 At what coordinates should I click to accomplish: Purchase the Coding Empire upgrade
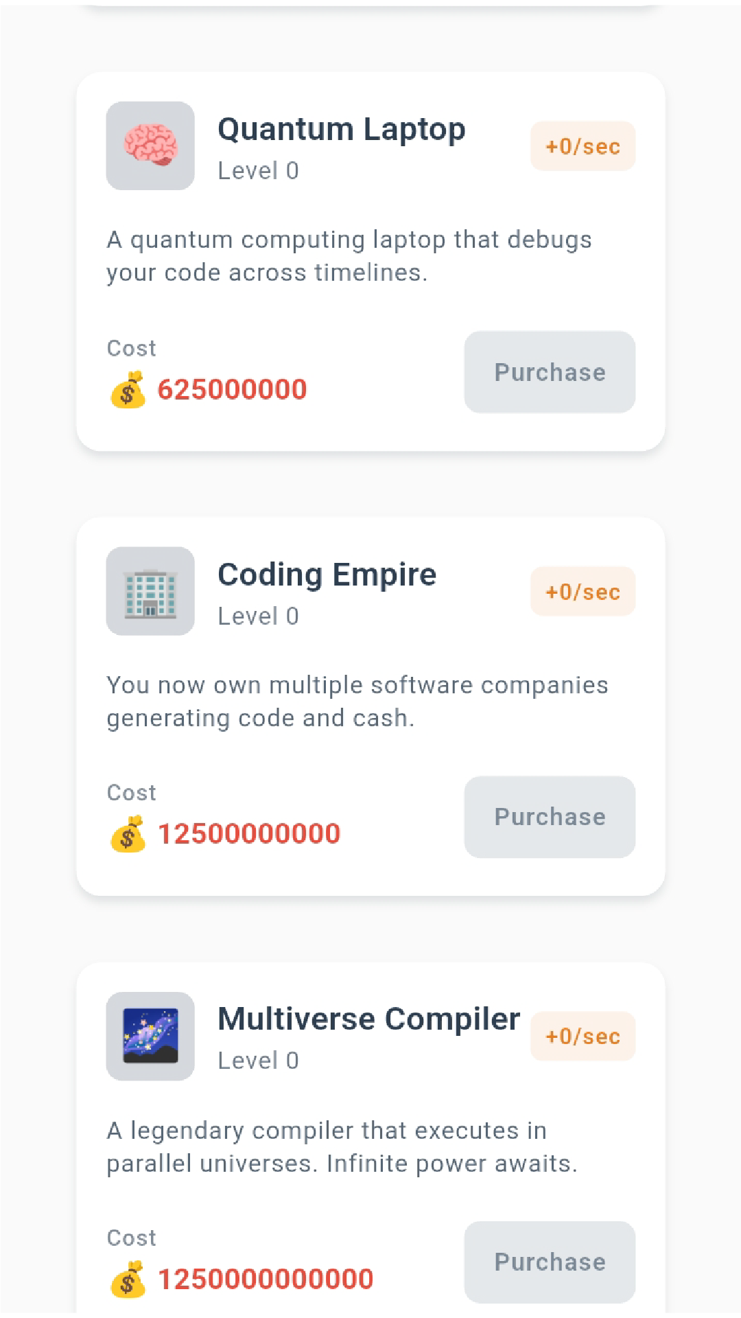tap(549, 817)
